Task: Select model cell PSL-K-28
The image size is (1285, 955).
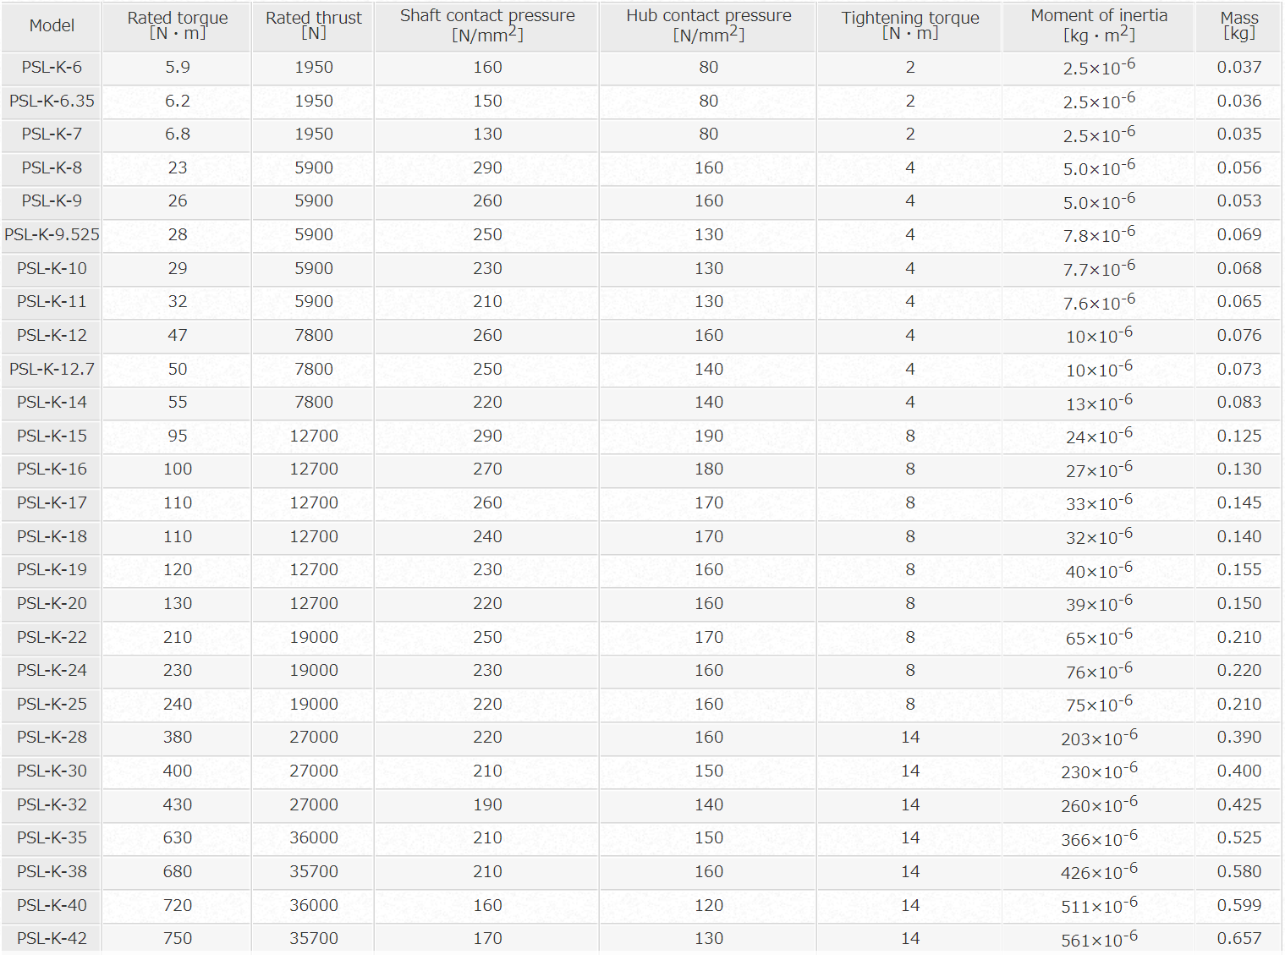Action: tap(52, 738)
